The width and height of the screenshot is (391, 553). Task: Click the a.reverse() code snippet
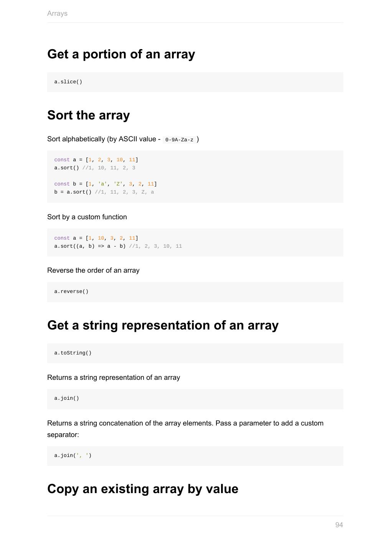(x=71, y=291)
